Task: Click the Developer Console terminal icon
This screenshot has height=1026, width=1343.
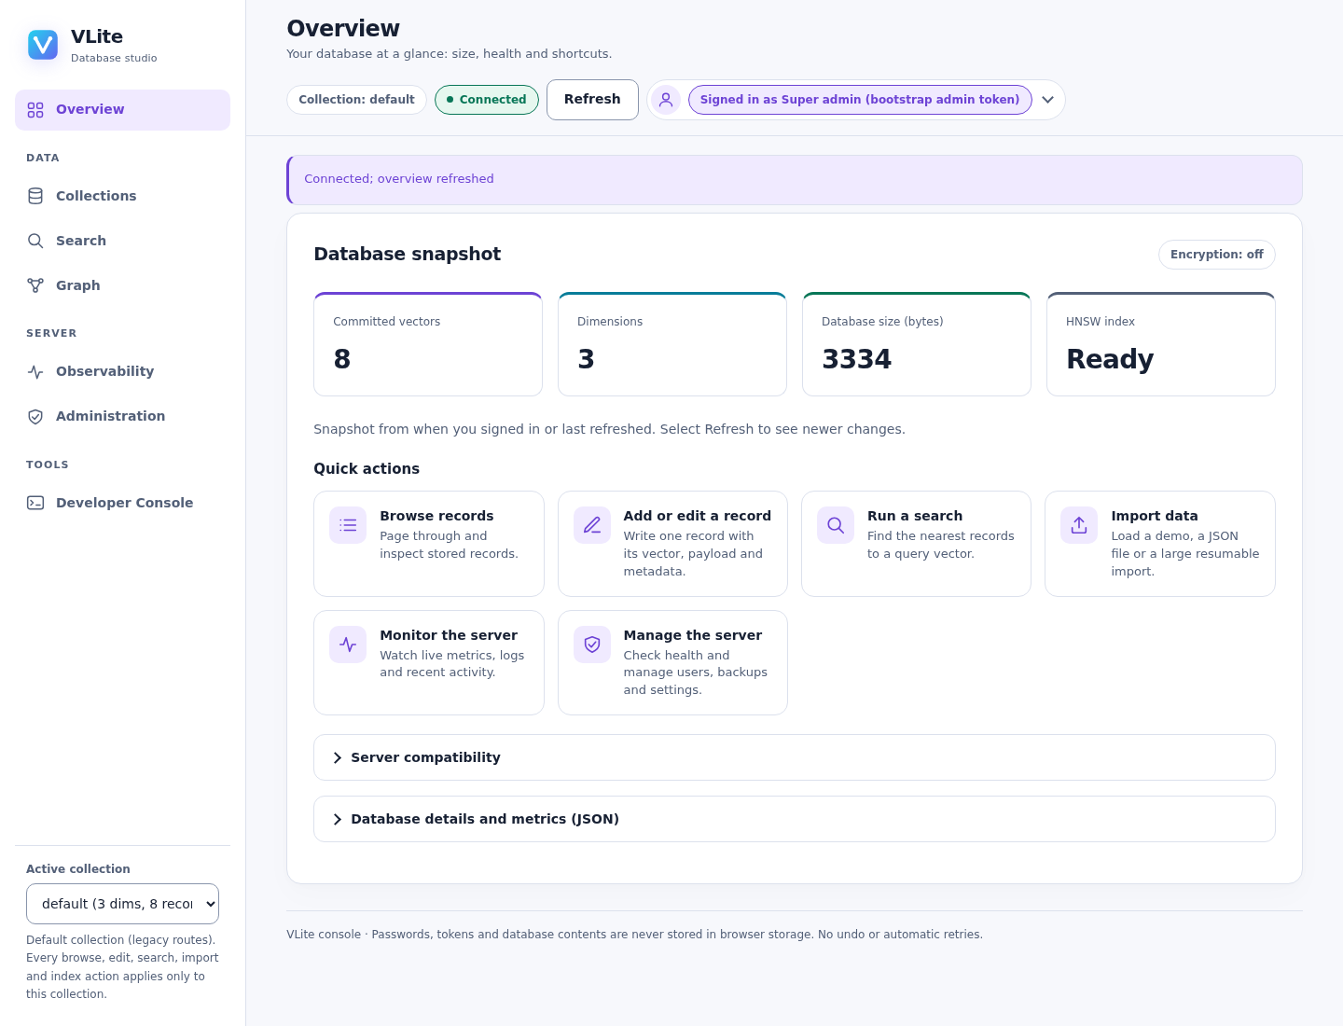Action: click(x=35, y=503)
